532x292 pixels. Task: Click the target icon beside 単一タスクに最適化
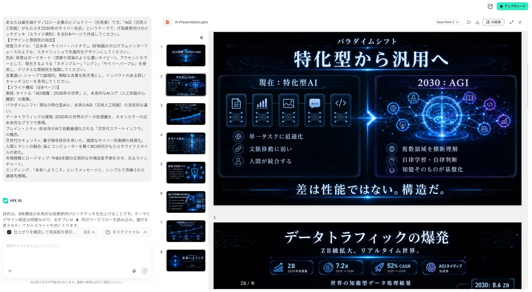(x=238, y=136)
